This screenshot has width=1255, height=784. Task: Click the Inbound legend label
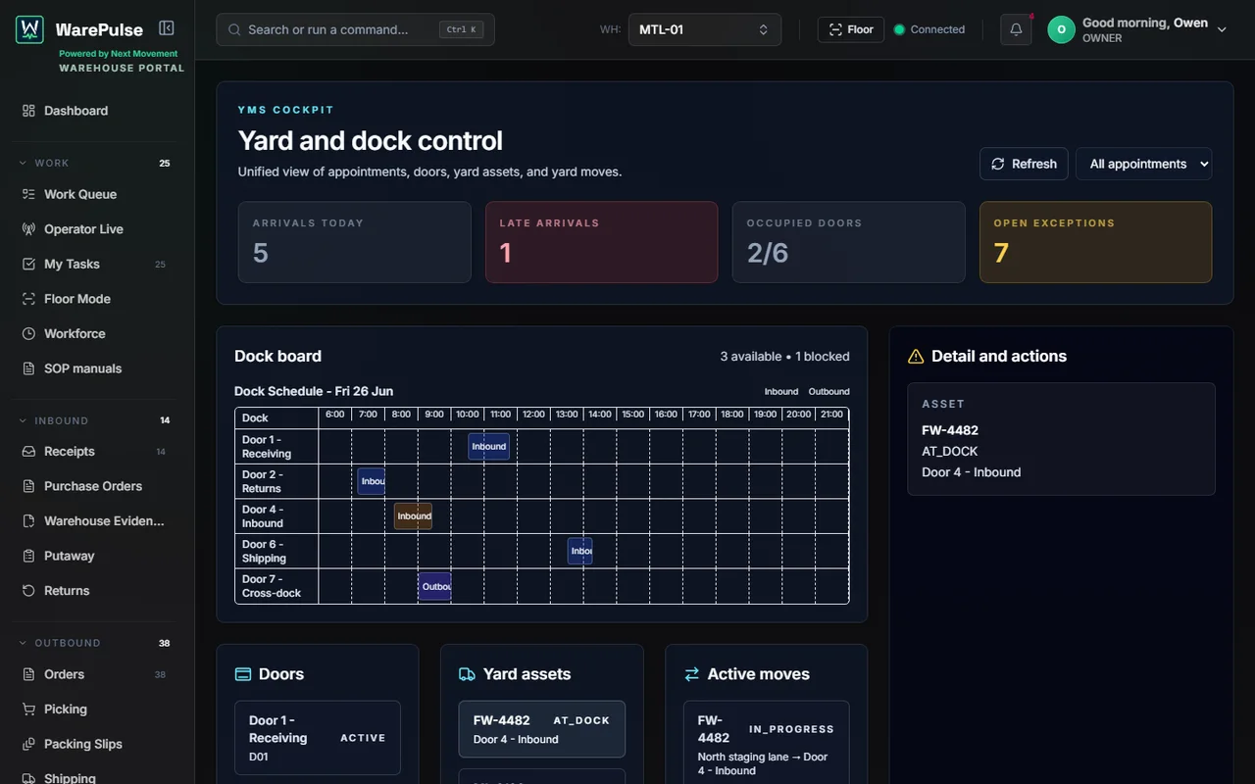coord(781,391)
